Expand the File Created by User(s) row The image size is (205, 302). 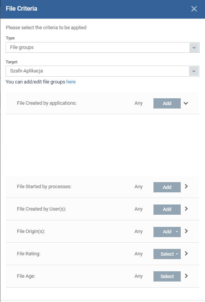186,209
